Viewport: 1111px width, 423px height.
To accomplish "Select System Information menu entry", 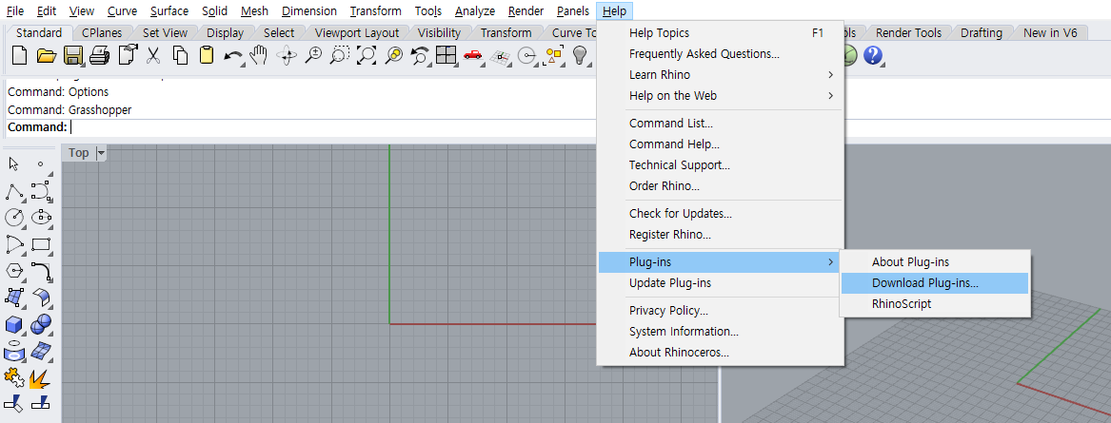I will pyautogui.click(x=720, y=331).
